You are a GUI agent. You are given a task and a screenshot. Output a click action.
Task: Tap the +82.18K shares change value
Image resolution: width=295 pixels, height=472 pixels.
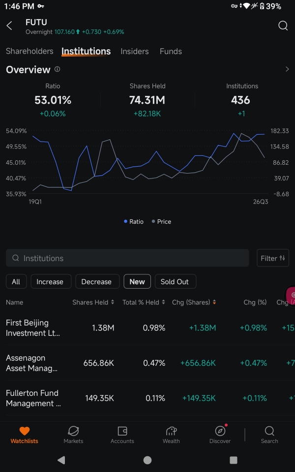point(147,114)
